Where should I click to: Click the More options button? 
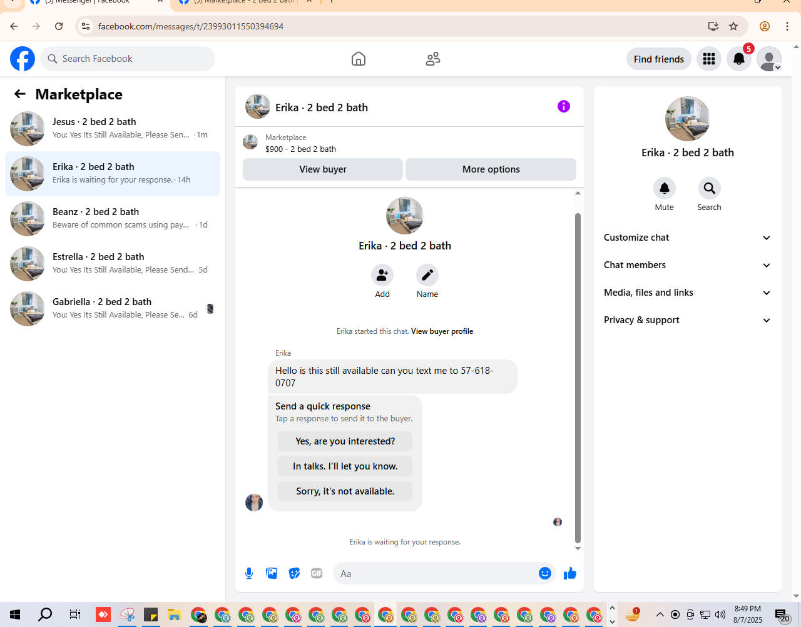[x=491, y=169]
